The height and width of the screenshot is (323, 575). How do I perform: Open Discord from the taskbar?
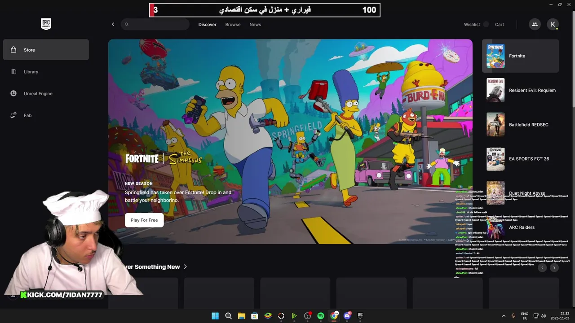pos(347,316)
